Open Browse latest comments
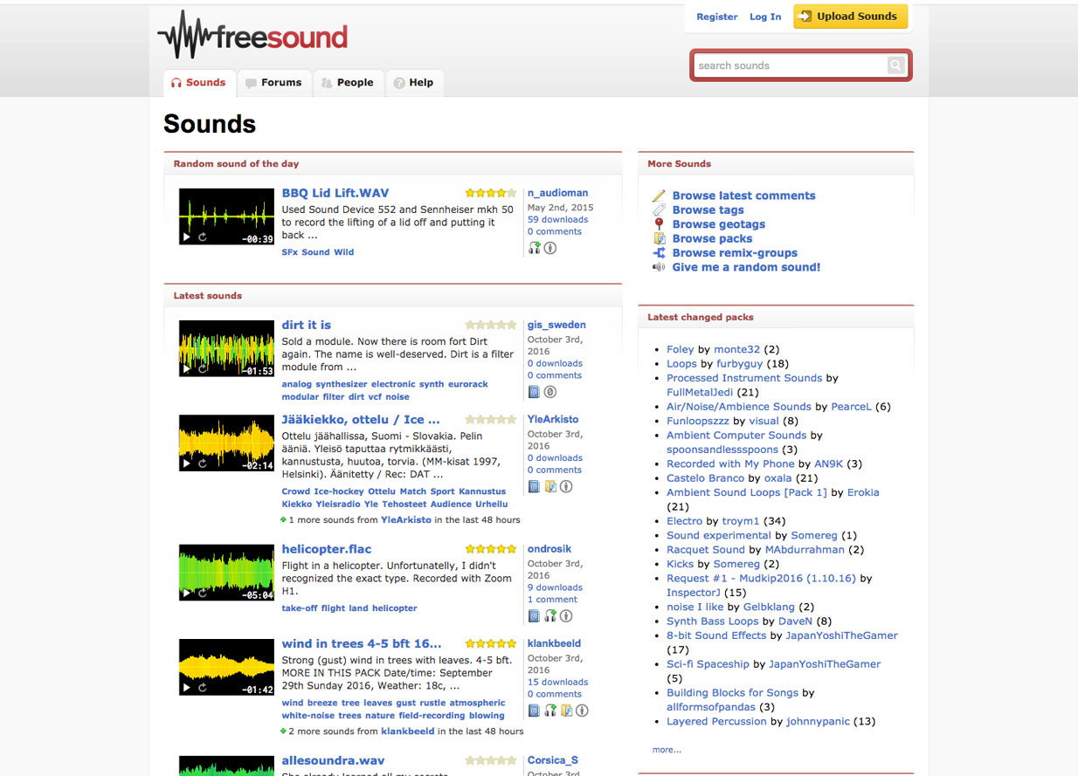Screen dimensions: 1078x776 coord(743,196)
